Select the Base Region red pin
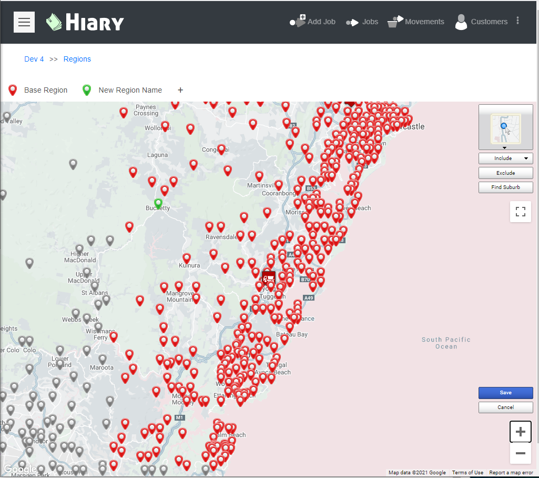This screenshot has width=539, height=478. (x=13, y=90)
